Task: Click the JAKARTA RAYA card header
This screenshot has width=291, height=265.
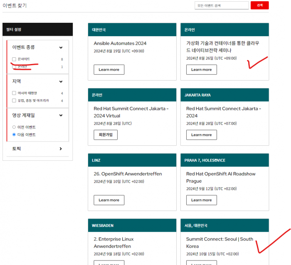Action: point(224,95)
